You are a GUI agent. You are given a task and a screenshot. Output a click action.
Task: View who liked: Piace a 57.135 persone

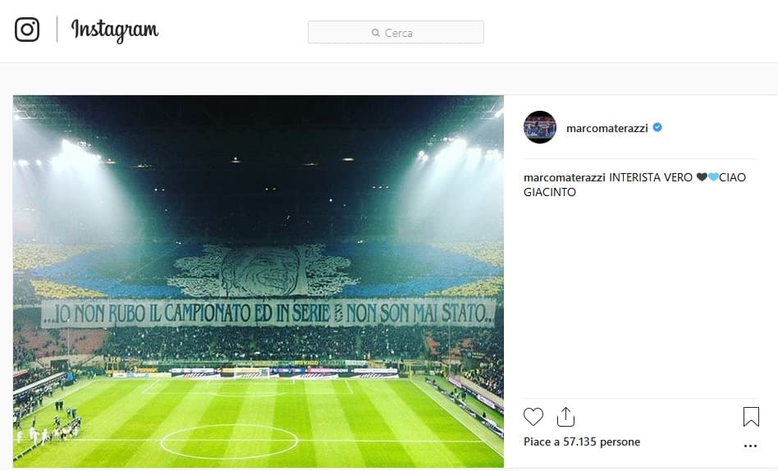[x=581, y=441]
